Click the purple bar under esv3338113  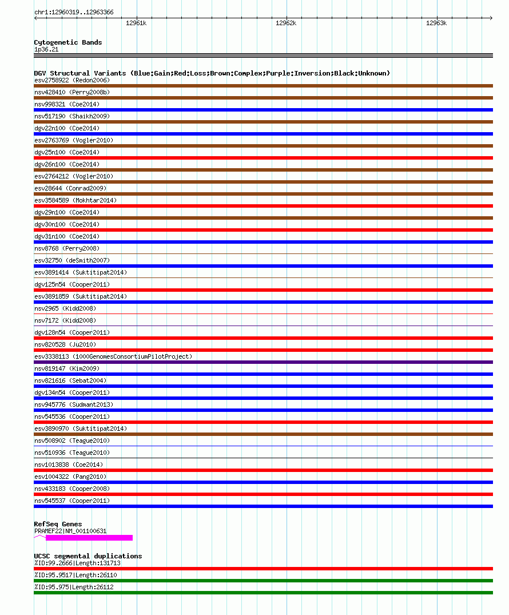pos(263,362)
